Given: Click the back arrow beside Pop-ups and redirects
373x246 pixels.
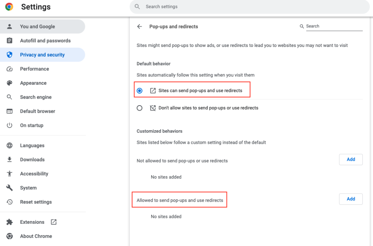Looking at the screenshot, I should tap(140, 27).
